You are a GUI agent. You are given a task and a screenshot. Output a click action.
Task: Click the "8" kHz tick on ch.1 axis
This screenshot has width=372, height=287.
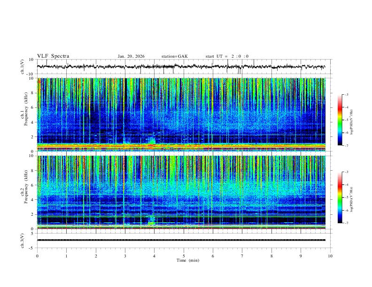(32, 93)
